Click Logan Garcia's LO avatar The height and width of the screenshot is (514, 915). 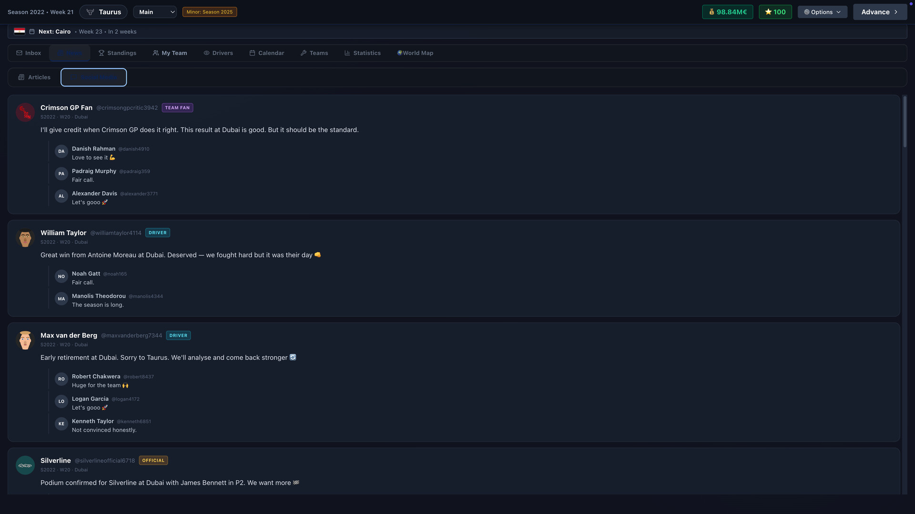click(61, 402)
